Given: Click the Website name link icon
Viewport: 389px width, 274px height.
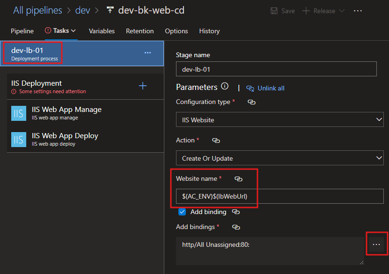Looking at the screenshot, I should point(238,179).
